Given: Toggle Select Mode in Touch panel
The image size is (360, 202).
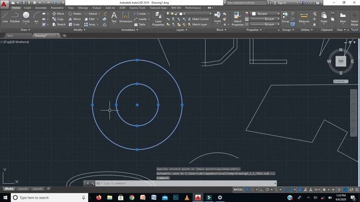Looking at the screenshot, I should pos(354,19).
